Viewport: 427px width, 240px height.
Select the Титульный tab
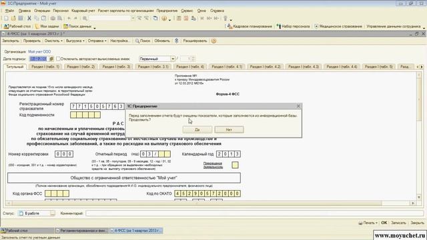[x=15, y=67]
